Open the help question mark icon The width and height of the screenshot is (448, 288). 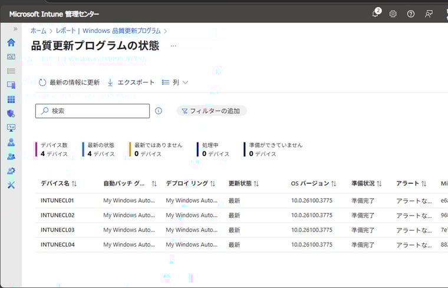coord(411,14)
